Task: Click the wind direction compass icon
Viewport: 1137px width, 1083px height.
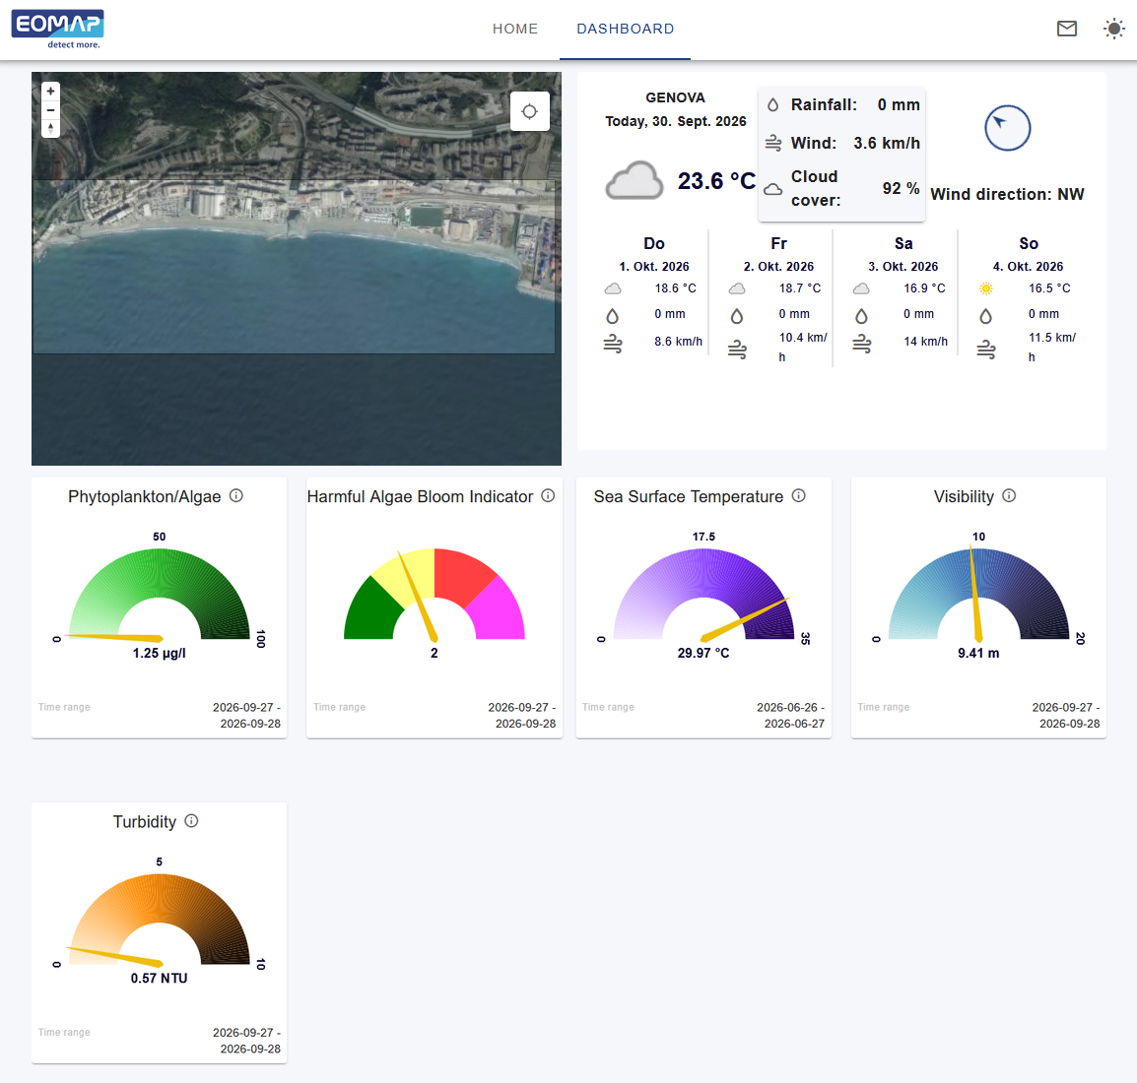Action: [1007, 128]
